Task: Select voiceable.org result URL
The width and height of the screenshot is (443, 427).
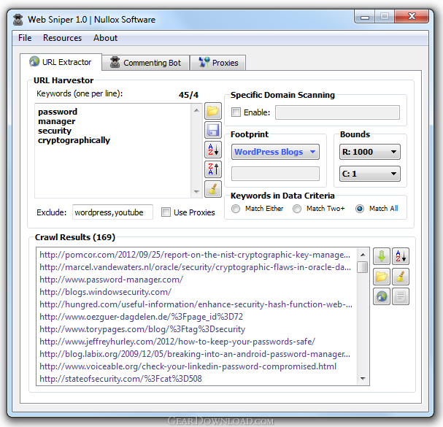Action: click(188, 366)
